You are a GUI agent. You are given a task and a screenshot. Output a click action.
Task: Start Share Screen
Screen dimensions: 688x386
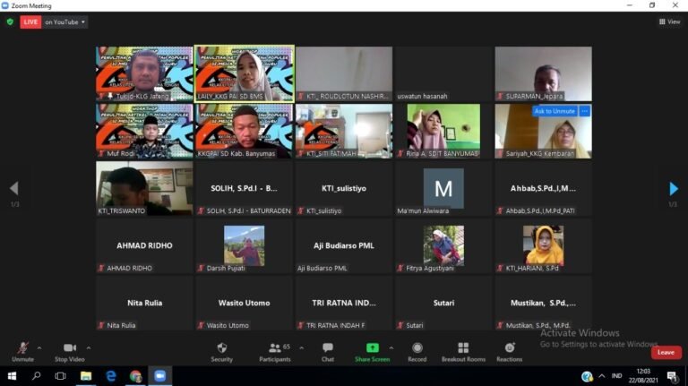coord(372,352)
